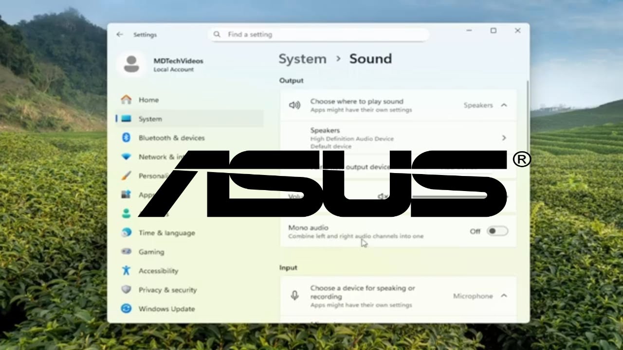Minimize the Settings window

click(x=469, y=31)
